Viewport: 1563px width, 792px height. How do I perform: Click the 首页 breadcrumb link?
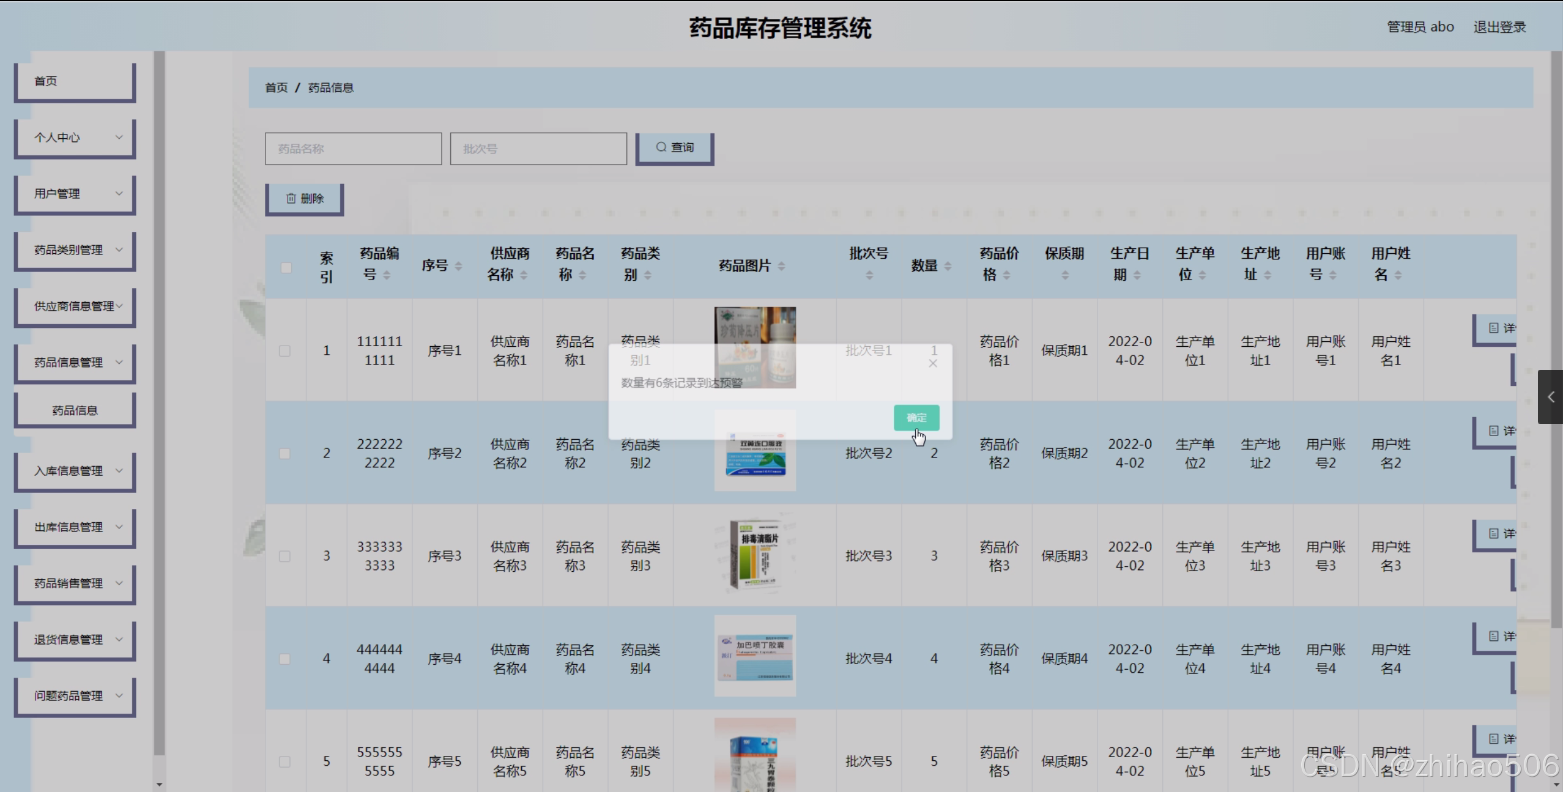(276, 87)
